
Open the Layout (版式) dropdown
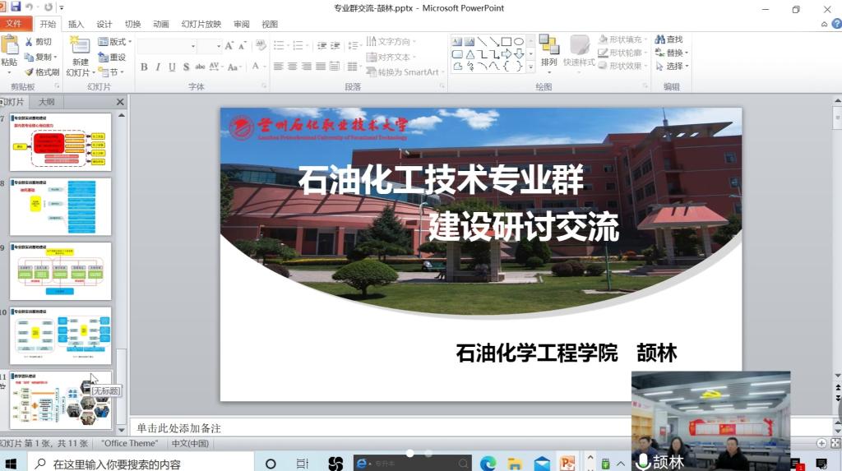tap(113, 42)
